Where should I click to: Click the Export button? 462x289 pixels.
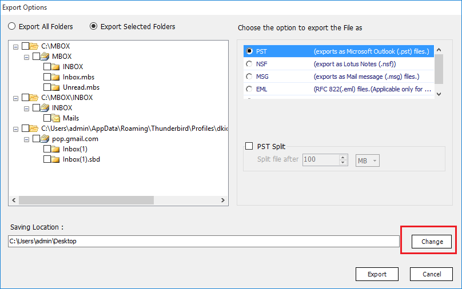pyautogui.click(x=377, y=274)
